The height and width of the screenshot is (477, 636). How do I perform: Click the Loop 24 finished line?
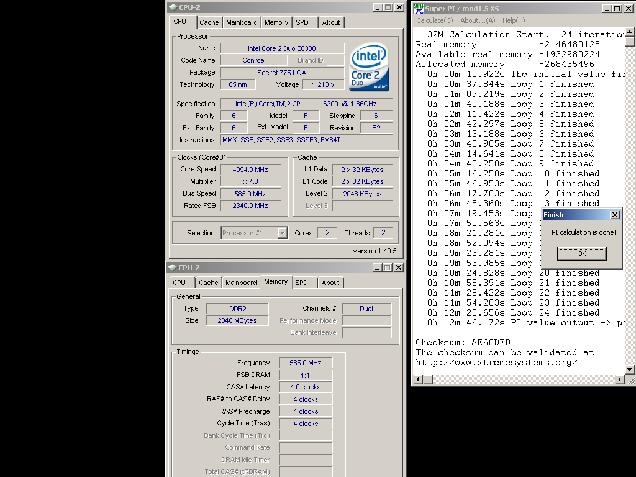513,313
